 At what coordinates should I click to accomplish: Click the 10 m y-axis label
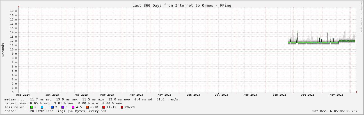(x=13, y=49)
